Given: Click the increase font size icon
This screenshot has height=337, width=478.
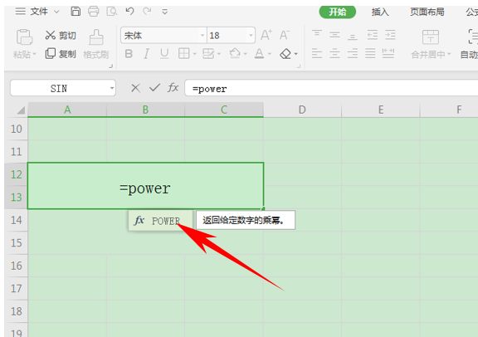Looking at the screenshot, I should pyautogui.click(x=266, y=35).
